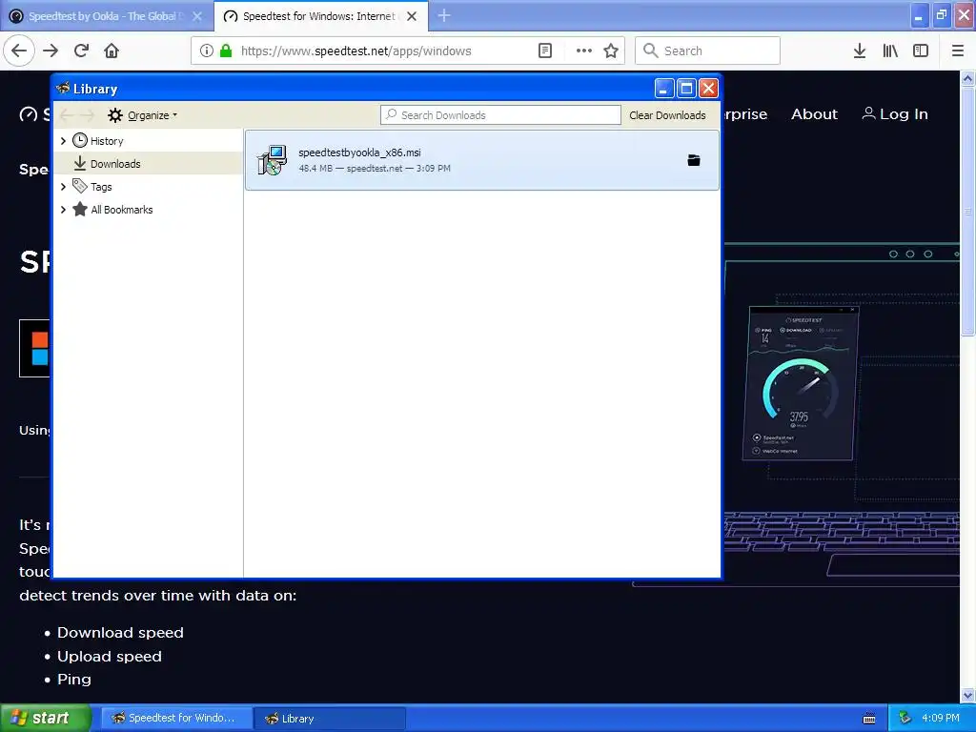The width and height of the screenshot is (976, 732).
Task: Click the system tray network icon
Action: [905, 718]
